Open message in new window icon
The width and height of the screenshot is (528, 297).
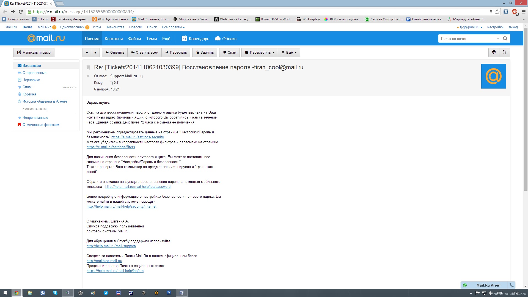coord(505,52)
